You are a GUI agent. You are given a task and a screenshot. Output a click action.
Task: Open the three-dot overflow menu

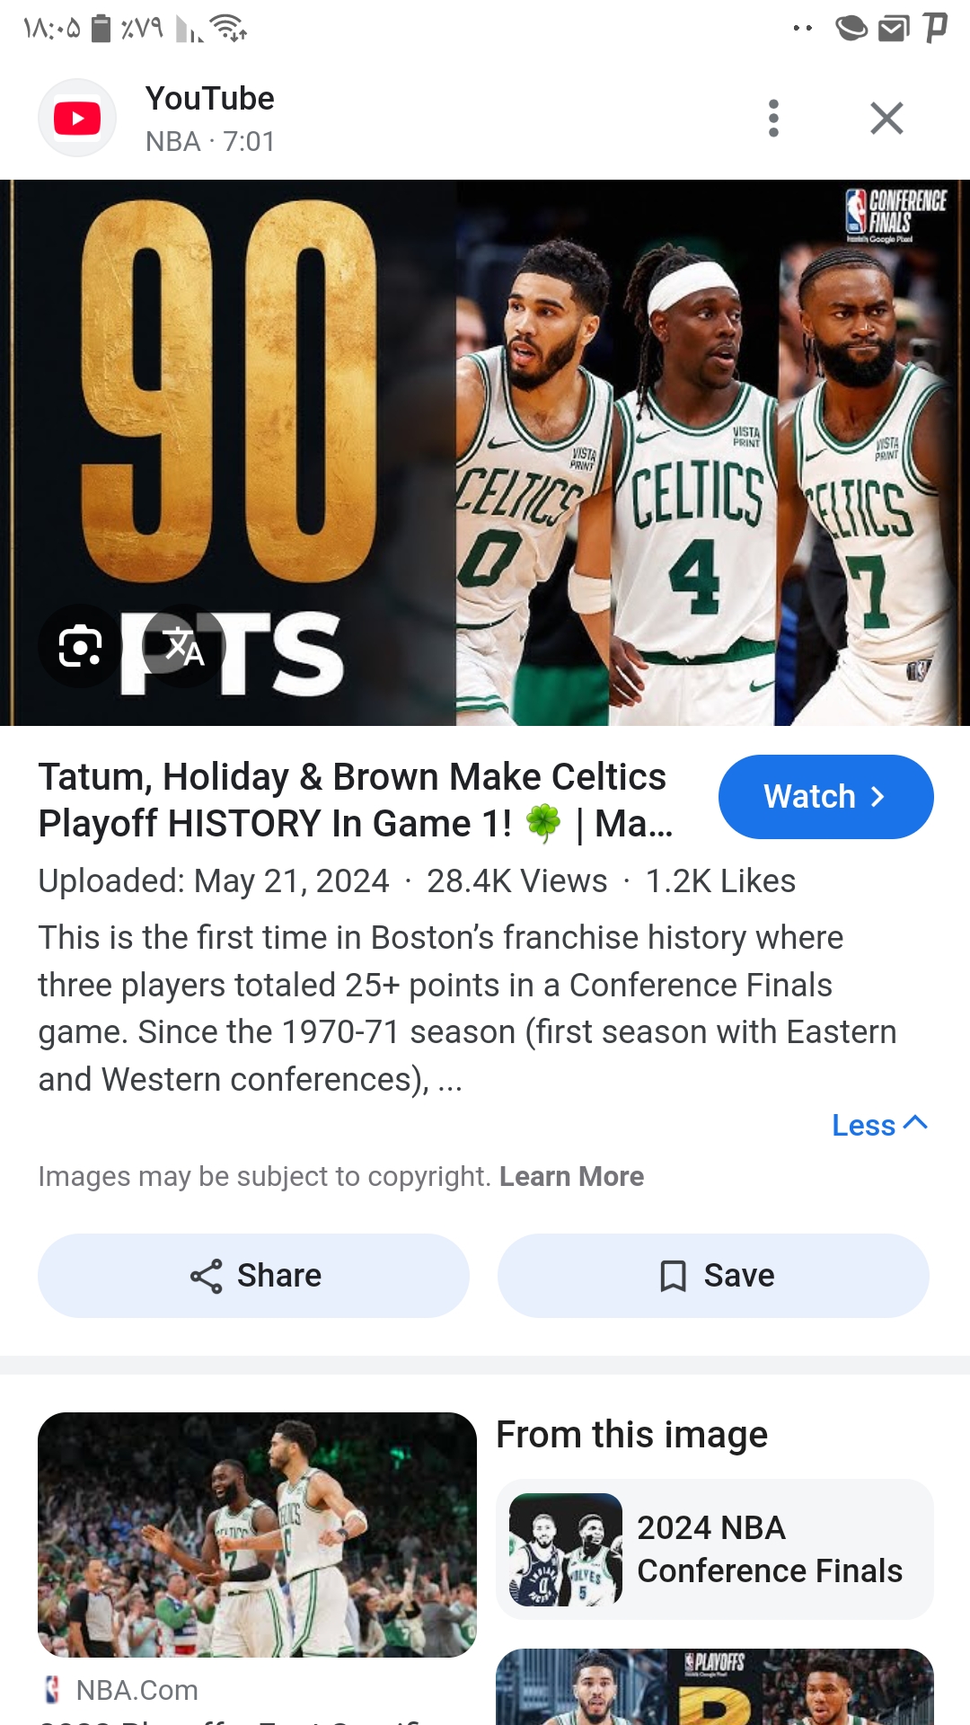(773, 119)
